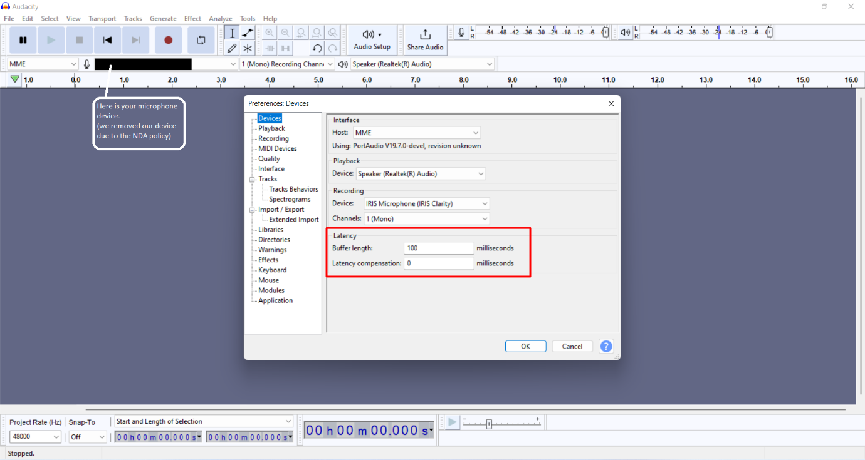Click Skip to End button

coord(135,40)
